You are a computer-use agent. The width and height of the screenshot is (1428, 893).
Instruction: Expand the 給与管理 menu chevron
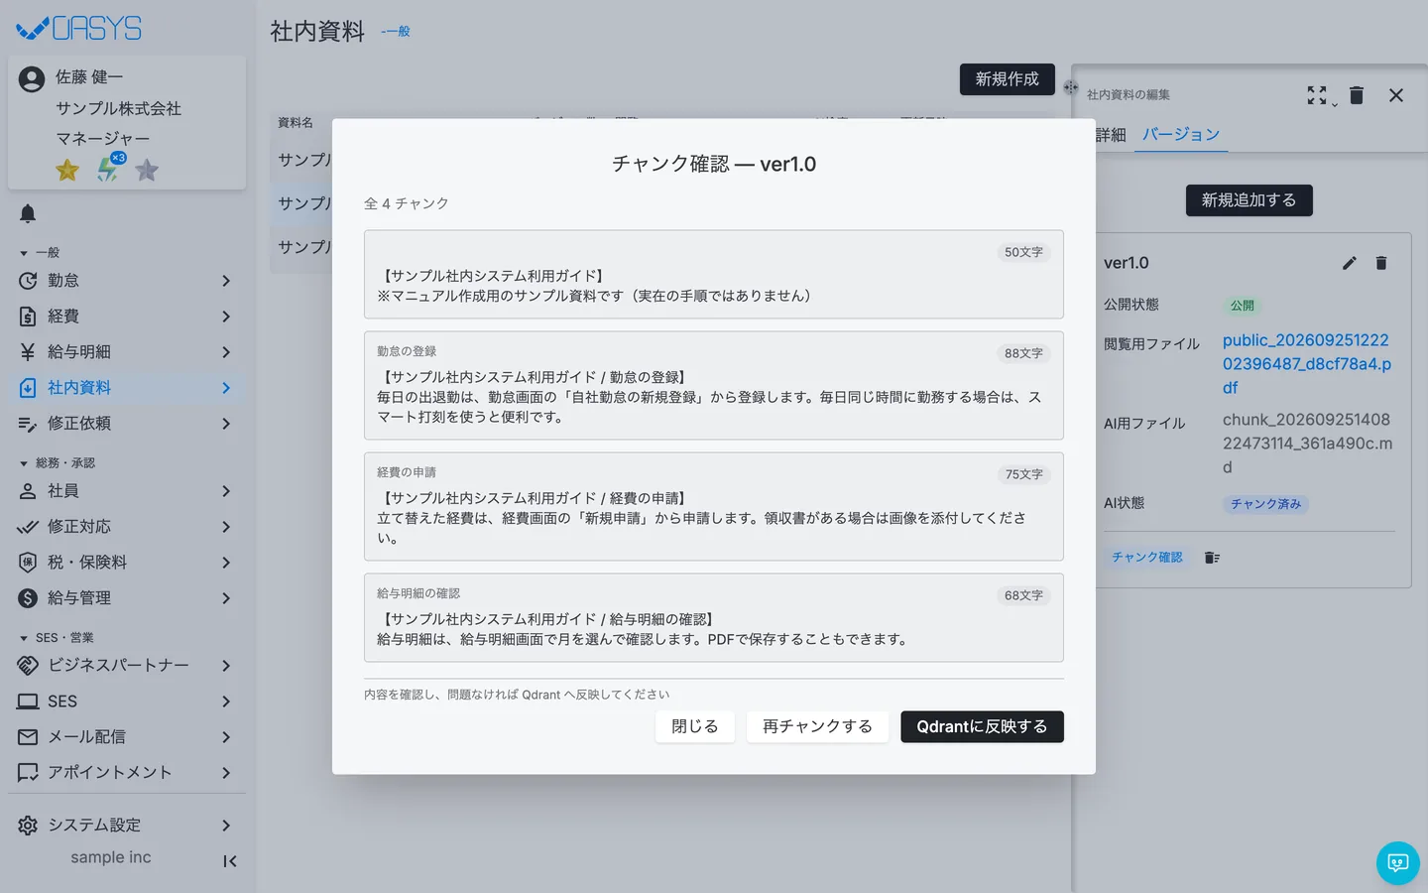226,598
